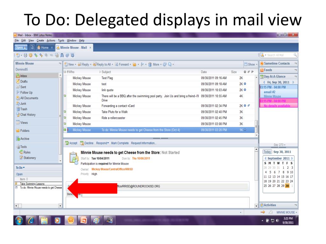The image size is (326, 244).
Task: Switch to the Minnie Mouse - Mail tab
Action: pyautogui.click(x=74, y=48)
